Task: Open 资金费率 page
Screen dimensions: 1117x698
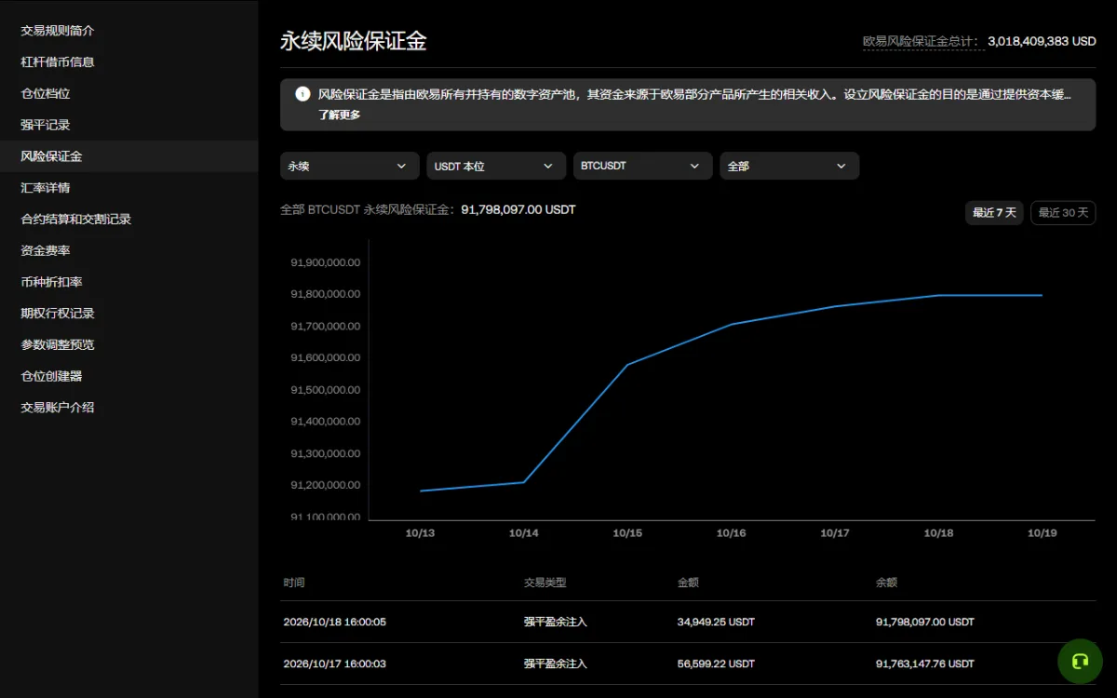Action: [x=46, y=250]
